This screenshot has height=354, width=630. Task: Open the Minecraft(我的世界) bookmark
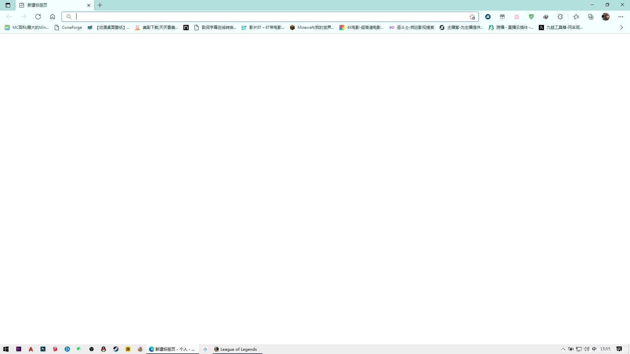coord(312,28)
